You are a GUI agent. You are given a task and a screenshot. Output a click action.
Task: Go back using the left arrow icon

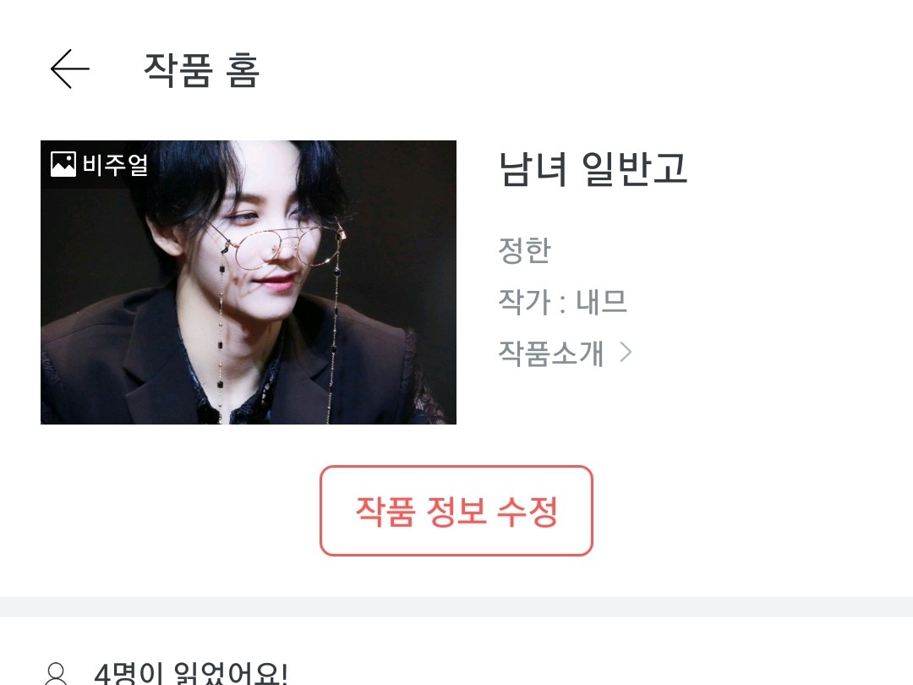coord(70,68)
